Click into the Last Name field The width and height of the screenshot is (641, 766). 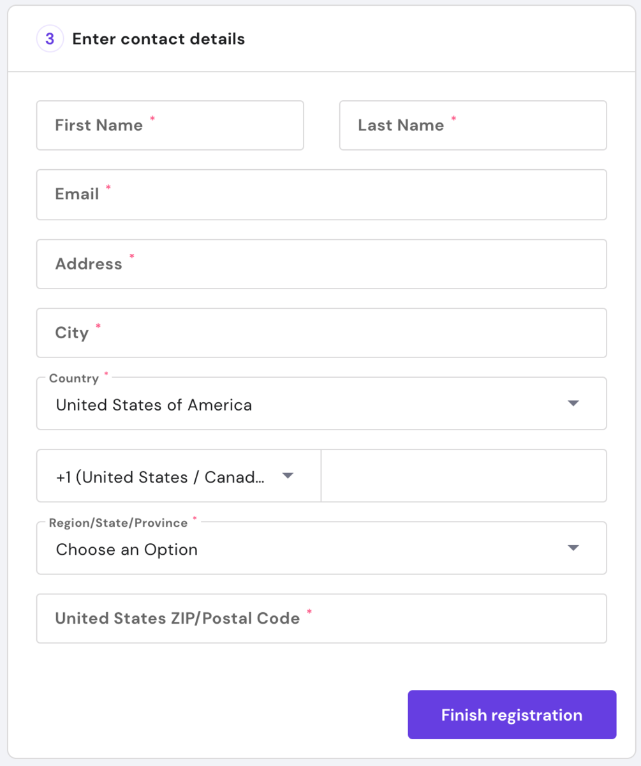click(473, 125)
